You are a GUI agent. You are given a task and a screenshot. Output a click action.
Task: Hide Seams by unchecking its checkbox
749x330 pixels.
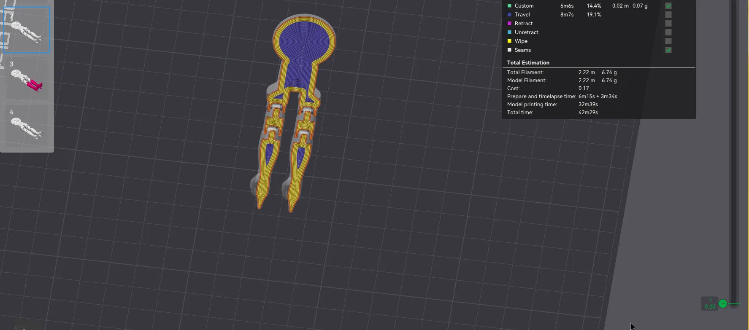pyautogui.click(x=668, y=50)
